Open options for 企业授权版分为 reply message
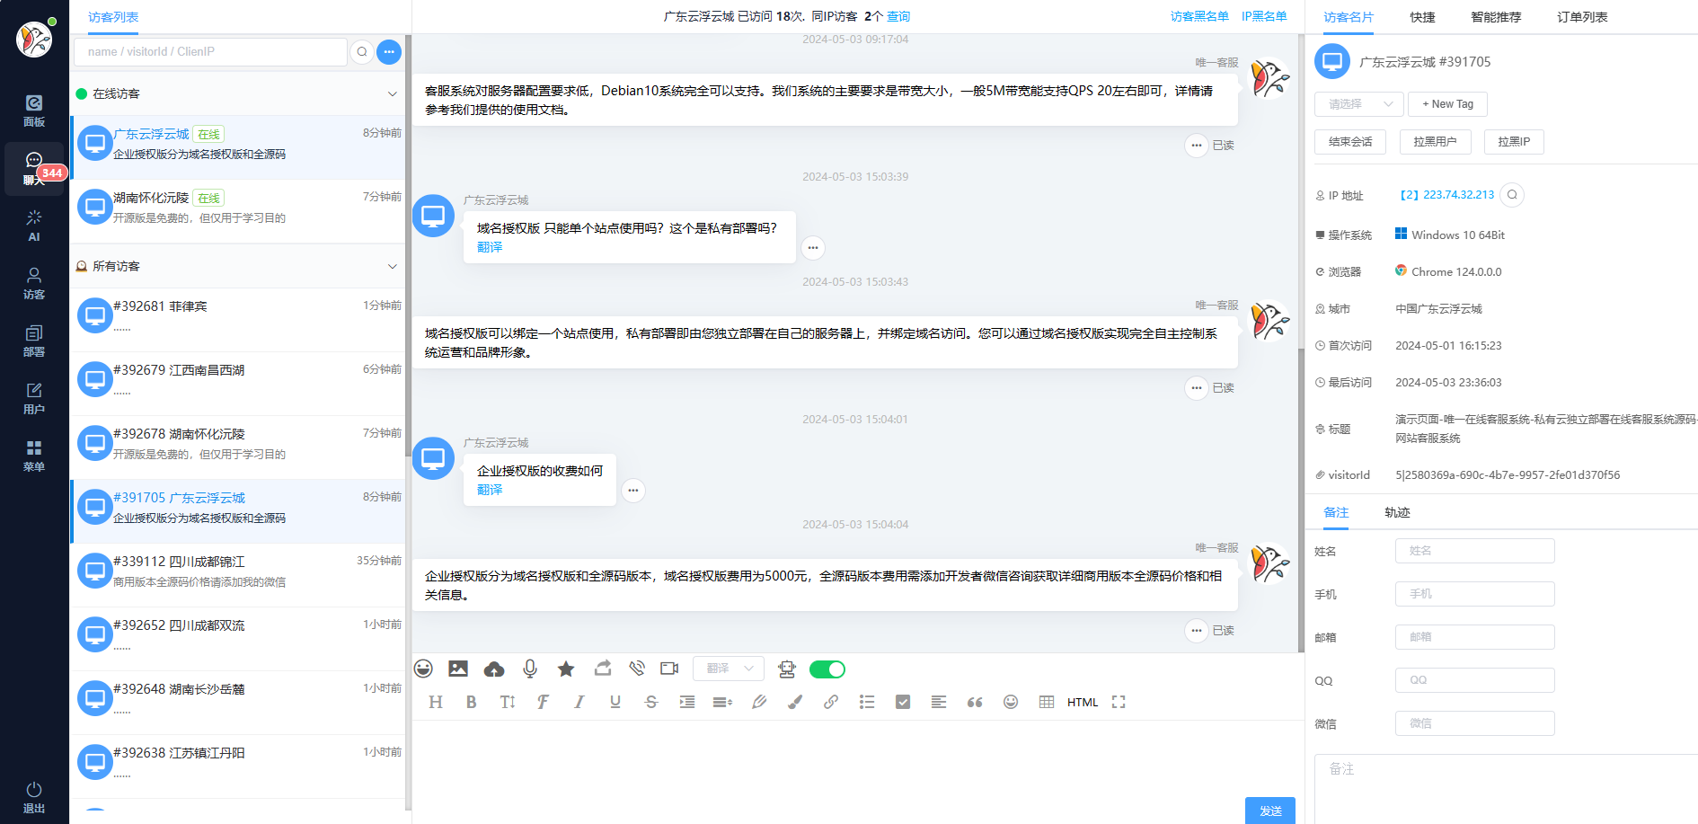 (1197, 630)
